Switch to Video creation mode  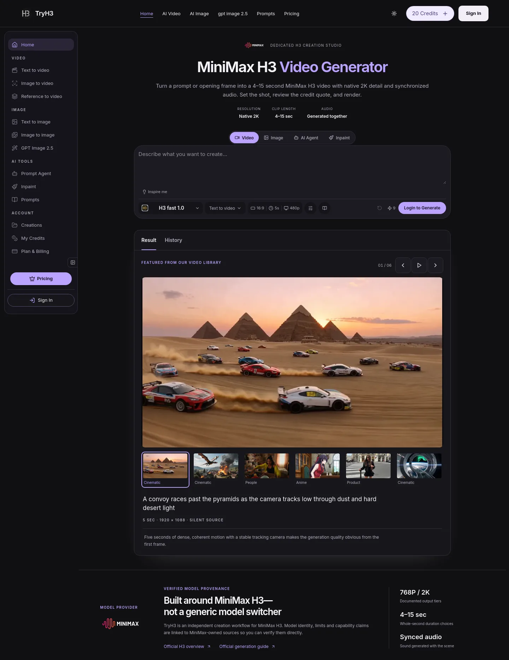point(244,138)
